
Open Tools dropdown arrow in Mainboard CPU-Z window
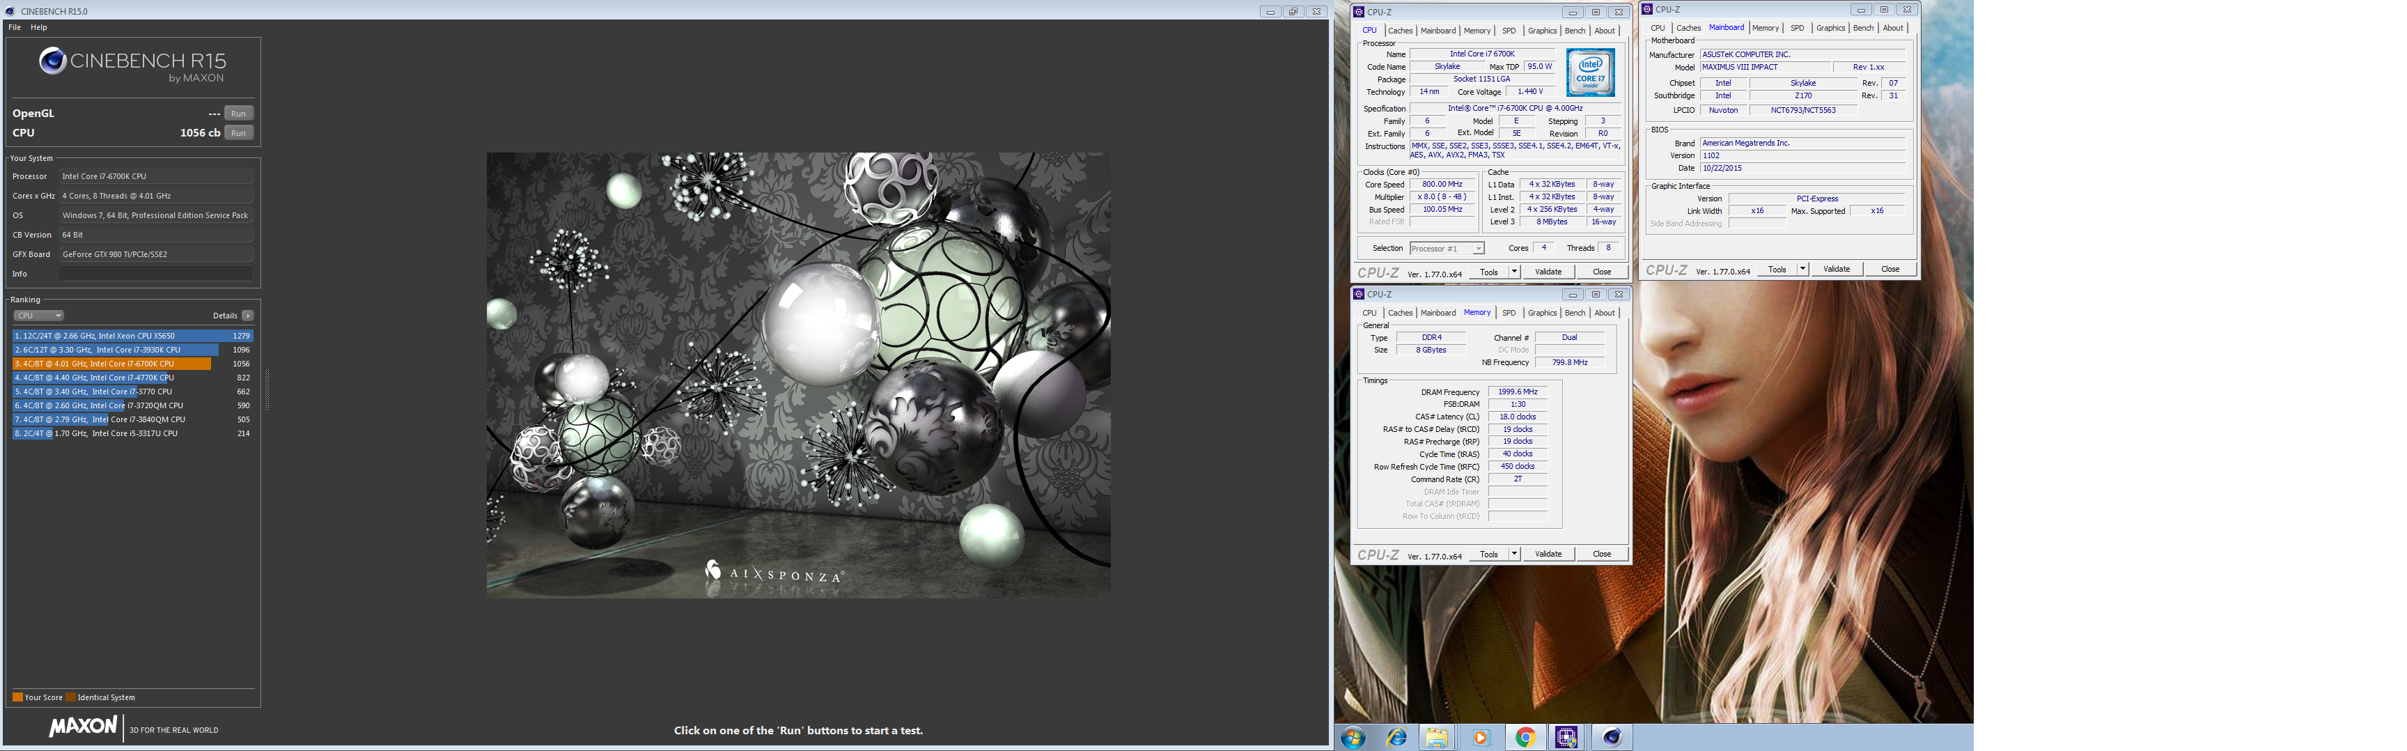coord(1802,269)
